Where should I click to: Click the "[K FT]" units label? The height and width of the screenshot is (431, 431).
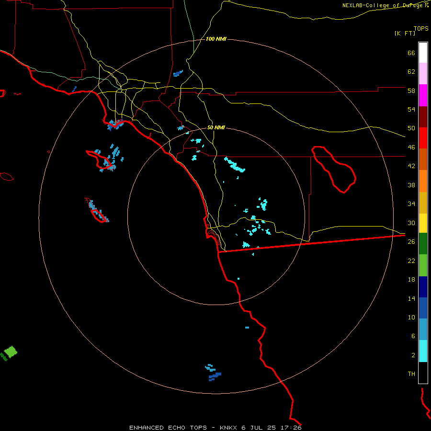405,33
